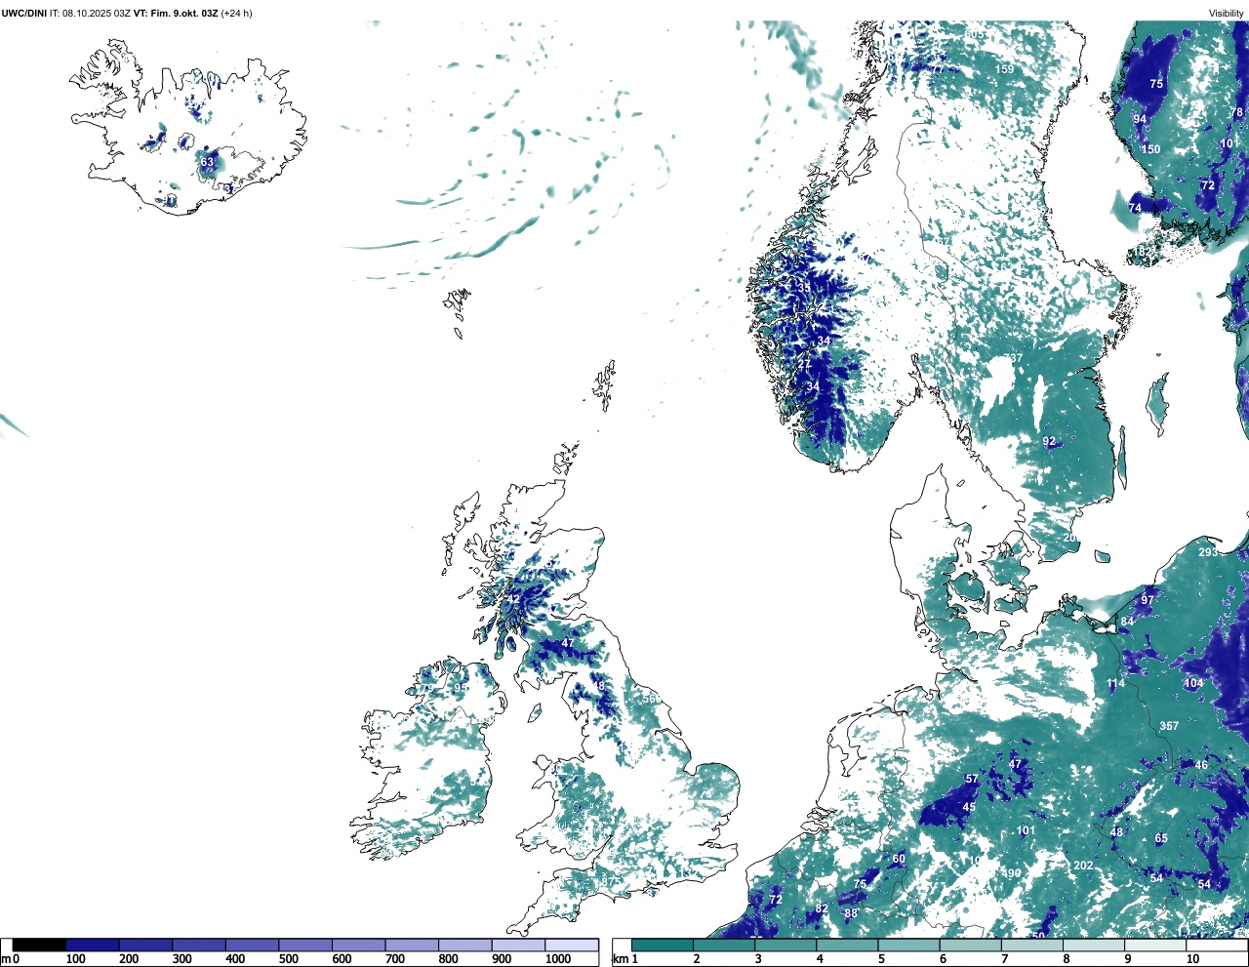Click the legend swatch between 500 and 600 m
The width and height of the screenshot is (1249, 967).
(x=305, y=945)
